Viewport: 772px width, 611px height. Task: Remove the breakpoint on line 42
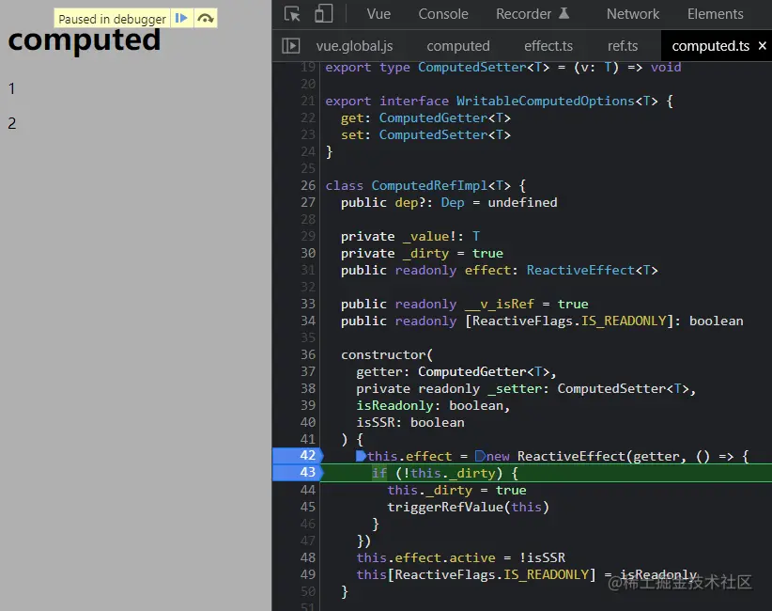308,455
